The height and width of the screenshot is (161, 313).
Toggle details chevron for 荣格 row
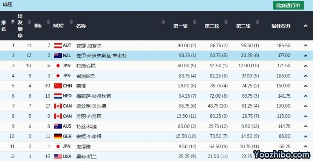coord(305,86)
